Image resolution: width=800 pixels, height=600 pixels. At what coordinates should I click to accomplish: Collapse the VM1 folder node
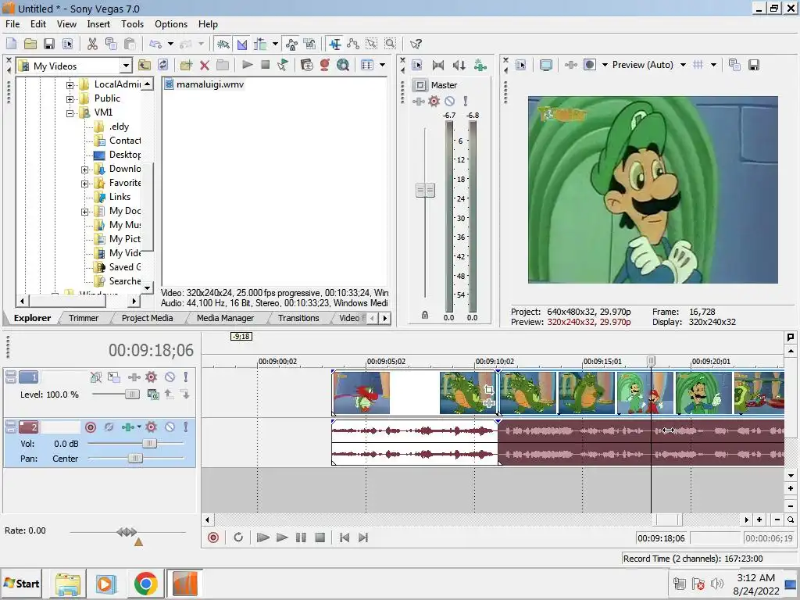pyautogui.click(x=70, y=113)
